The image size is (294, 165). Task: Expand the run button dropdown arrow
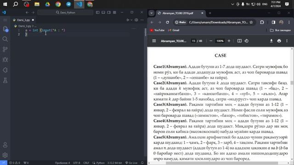point(131,20)
